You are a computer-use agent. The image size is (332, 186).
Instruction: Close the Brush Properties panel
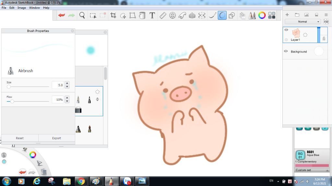[72, 31]
